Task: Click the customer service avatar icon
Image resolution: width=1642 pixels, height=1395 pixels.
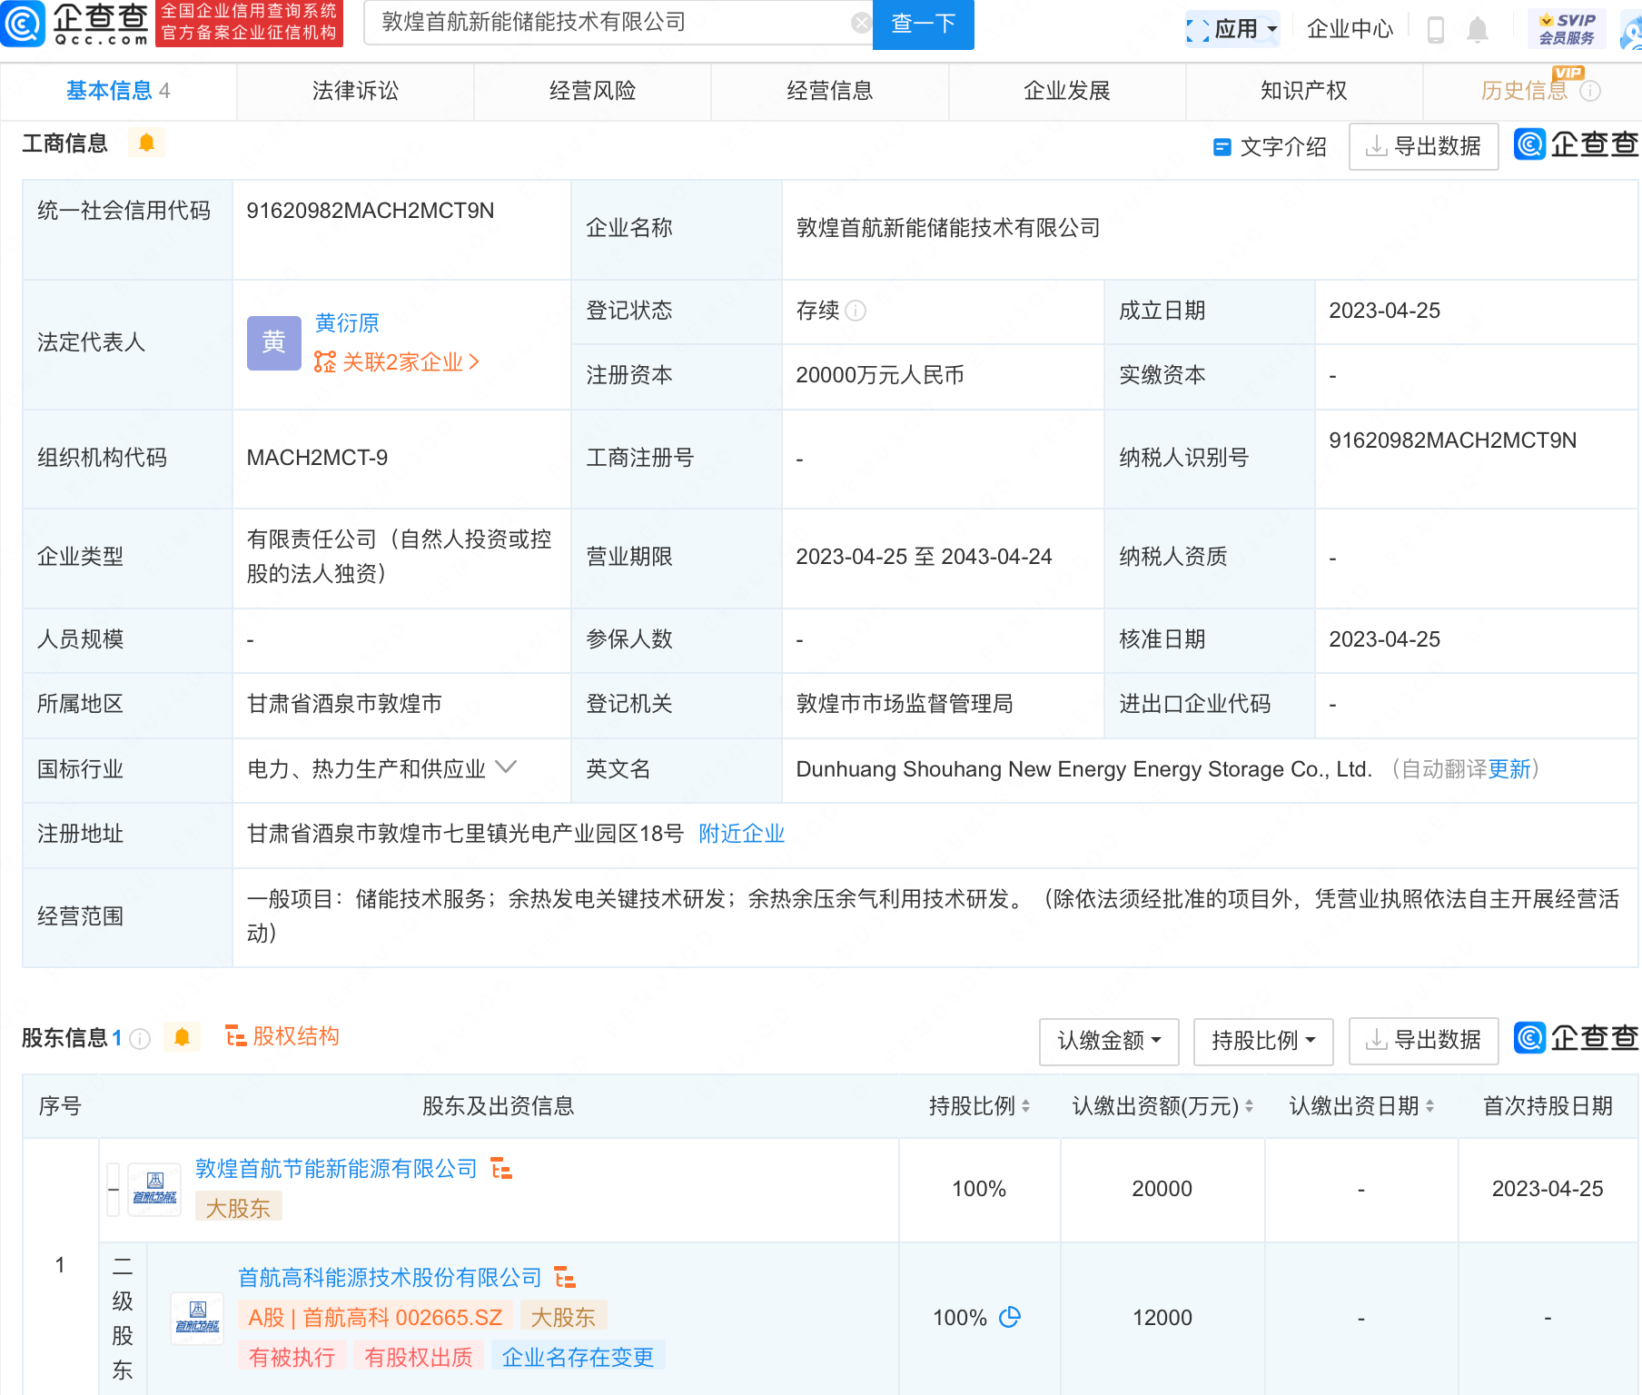Action: click(1631, 31)
